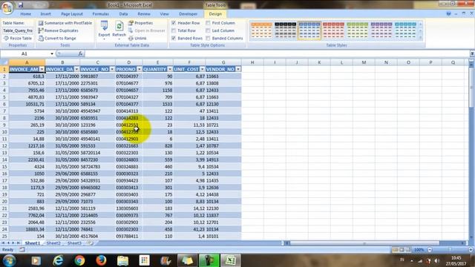Switch to the Sheet3 worksheet tab

(x=74, y=243)
